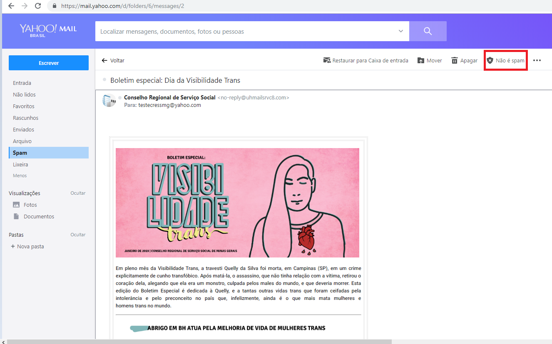This screenshot has height=344, width=552.
Task: Click the sender avatar icon
Action: (109, 101)
